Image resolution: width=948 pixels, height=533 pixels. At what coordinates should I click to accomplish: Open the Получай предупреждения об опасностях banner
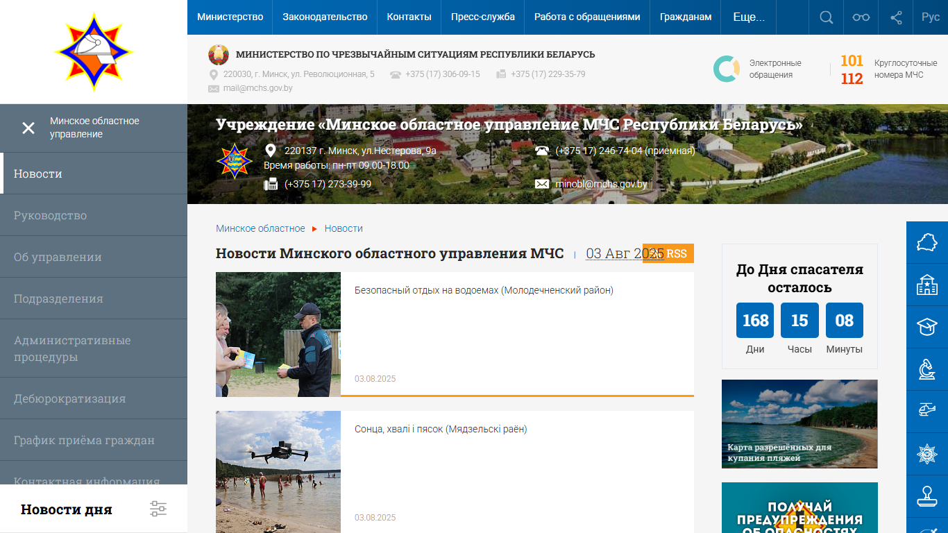[x=799, y=507]
